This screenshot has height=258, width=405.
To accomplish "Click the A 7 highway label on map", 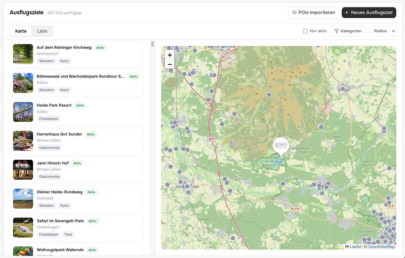I will 211,139.
